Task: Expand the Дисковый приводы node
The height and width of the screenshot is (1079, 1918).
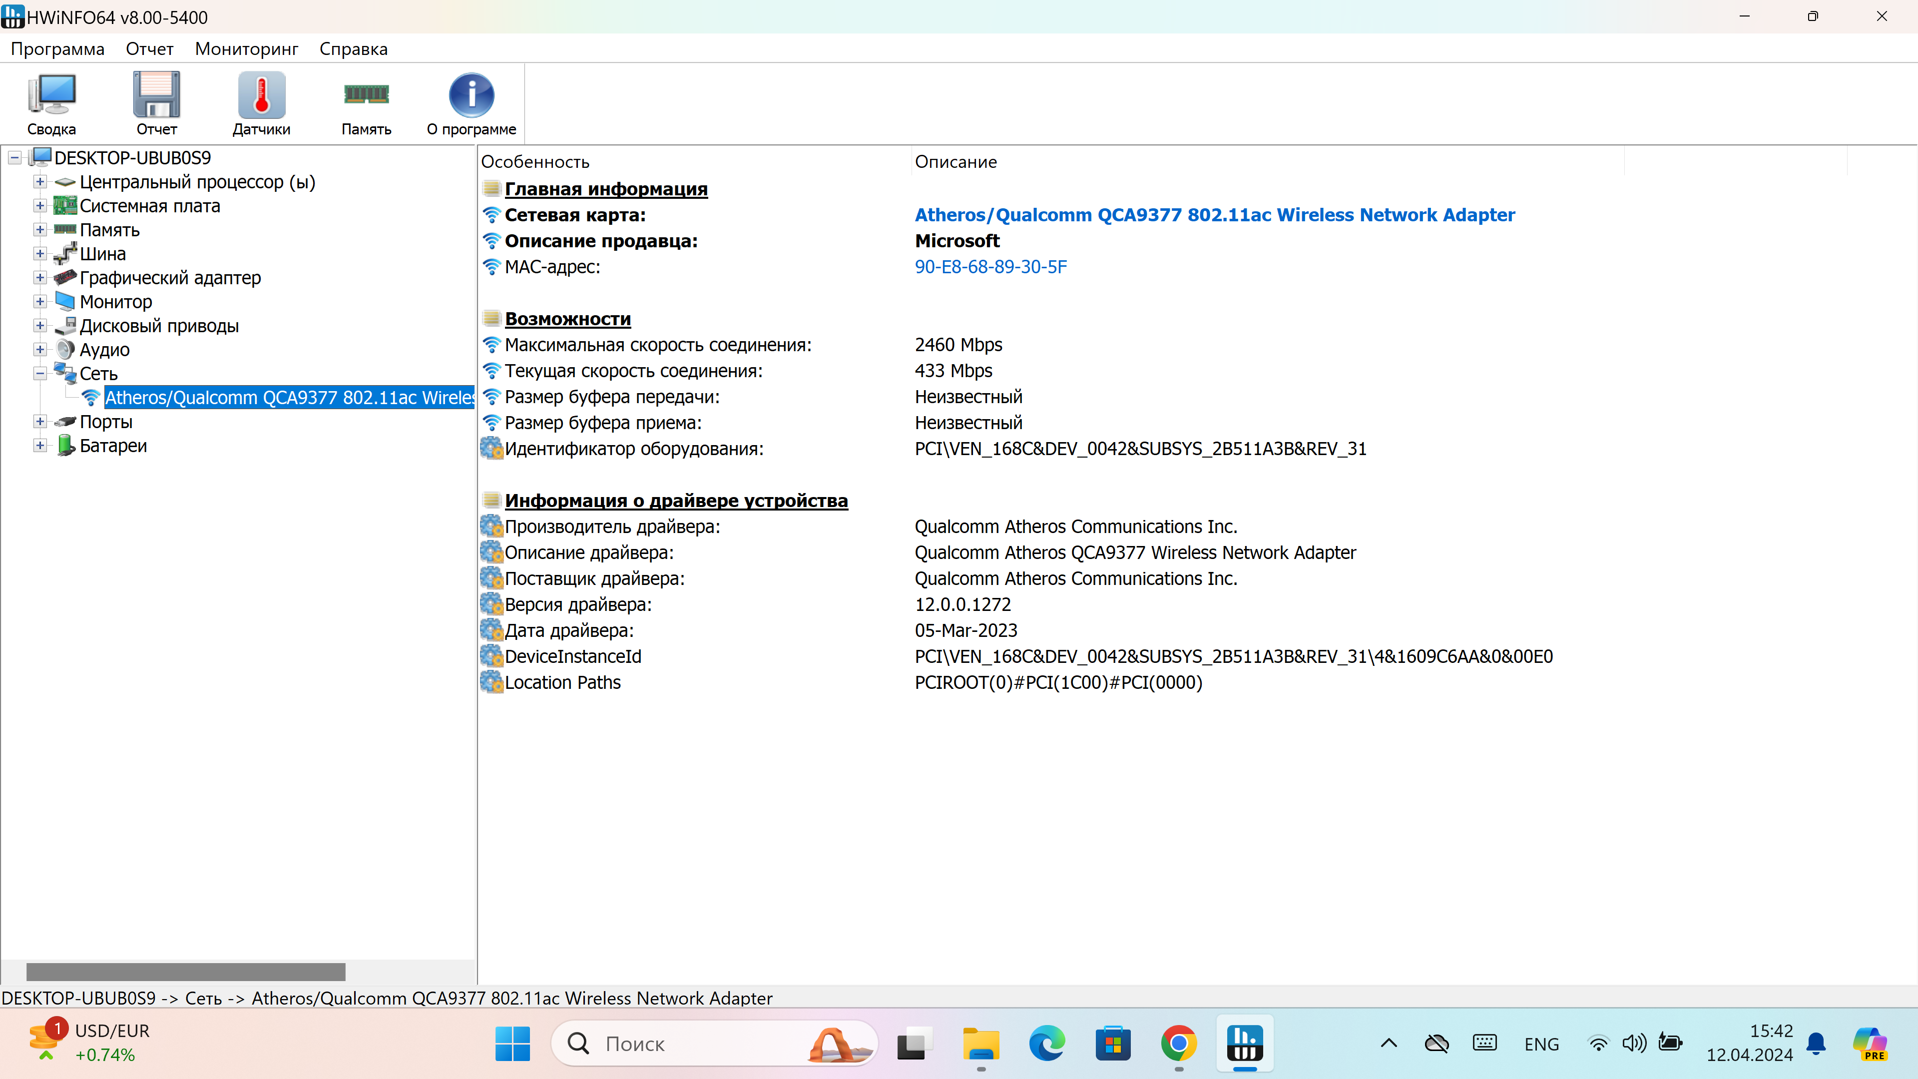Action: [x=40, y=326]
